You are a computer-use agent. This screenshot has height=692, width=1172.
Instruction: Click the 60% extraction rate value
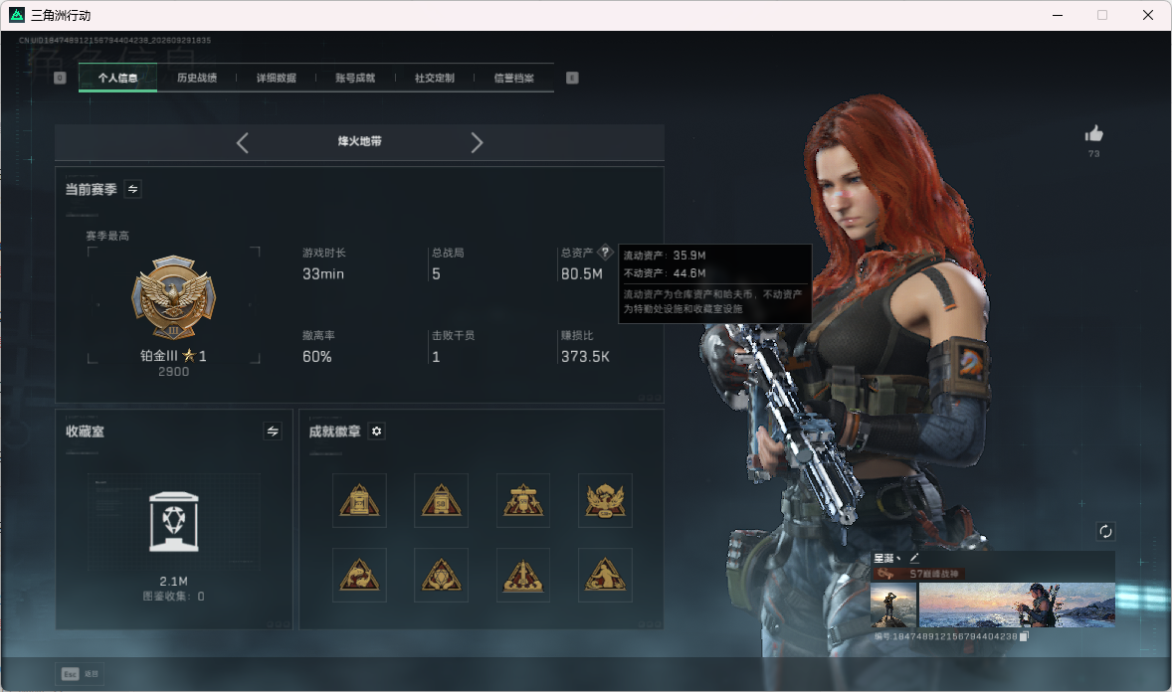[317, 357]
